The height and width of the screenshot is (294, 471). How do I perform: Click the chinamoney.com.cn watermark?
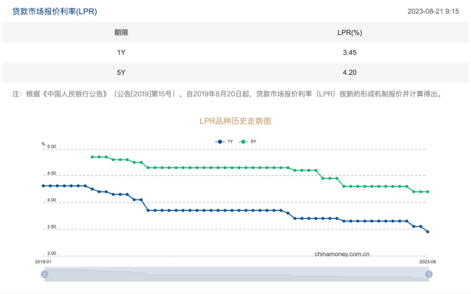click(x=342, y=253)
